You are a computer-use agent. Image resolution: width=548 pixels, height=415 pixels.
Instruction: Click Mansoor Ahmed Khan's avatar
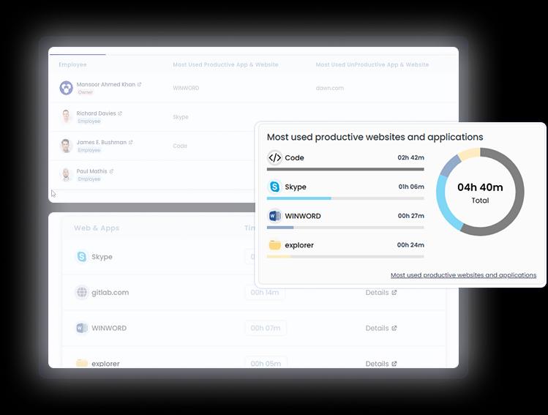pos(66,88)
